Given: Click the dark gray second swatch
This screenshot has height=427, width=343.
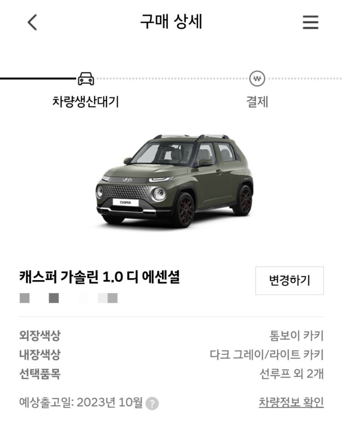Looking at the screenshot, I should point(54,298).
